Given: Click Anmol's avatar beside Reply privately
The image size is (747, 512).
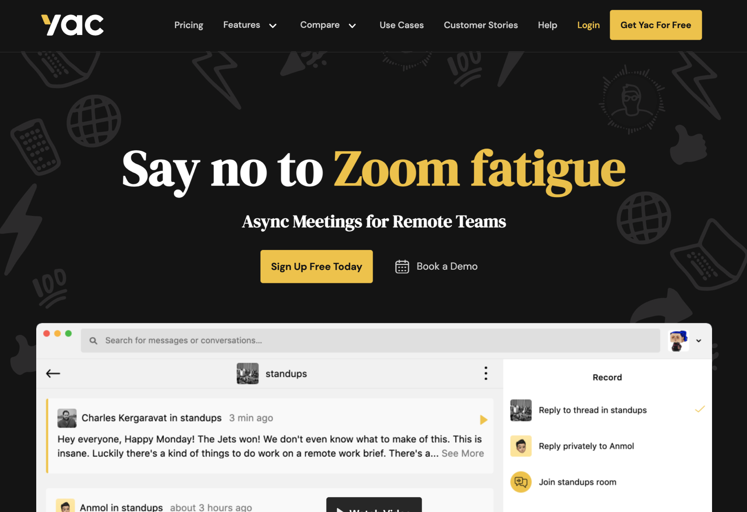Looking at the screenshot, I should point(521,446).
